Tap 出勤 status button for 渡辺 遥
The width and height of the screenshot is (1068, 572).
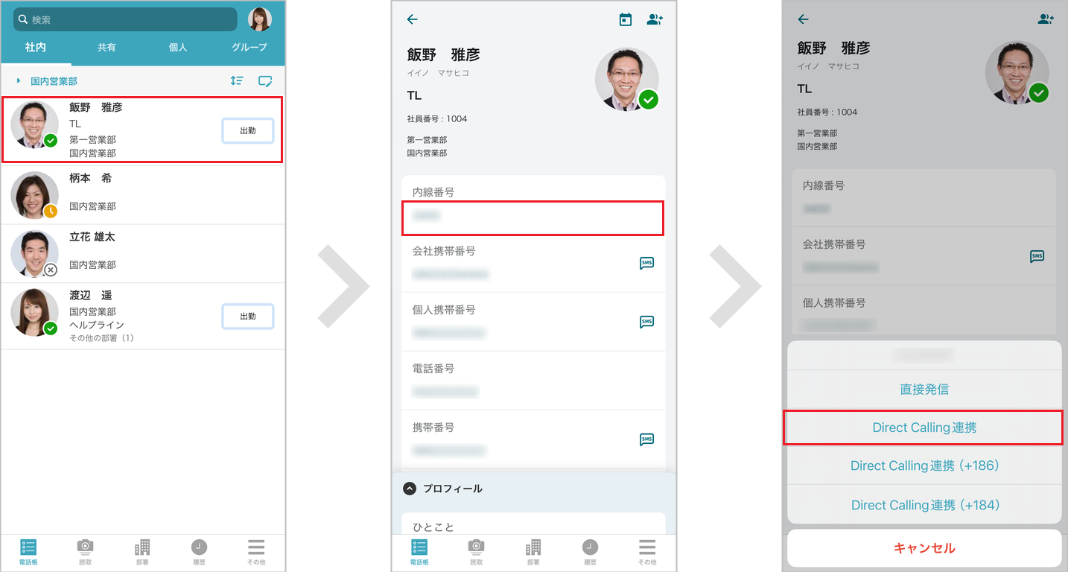pos(248,317)
